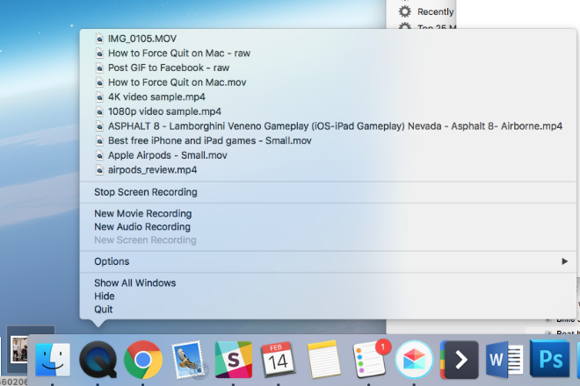Open the Mail stamp icon in Dock

pos(188,360)
